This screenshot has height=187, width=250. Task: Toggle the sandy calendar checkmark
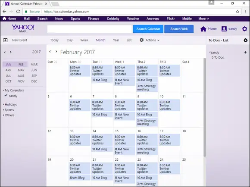click(x=6, y=96)
